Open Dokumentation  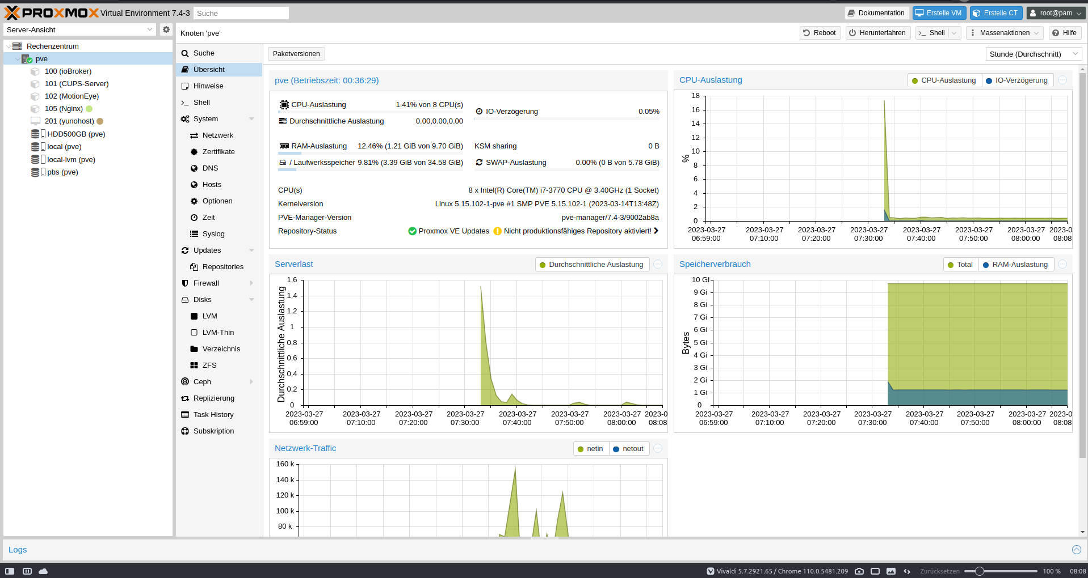point(877,13)
